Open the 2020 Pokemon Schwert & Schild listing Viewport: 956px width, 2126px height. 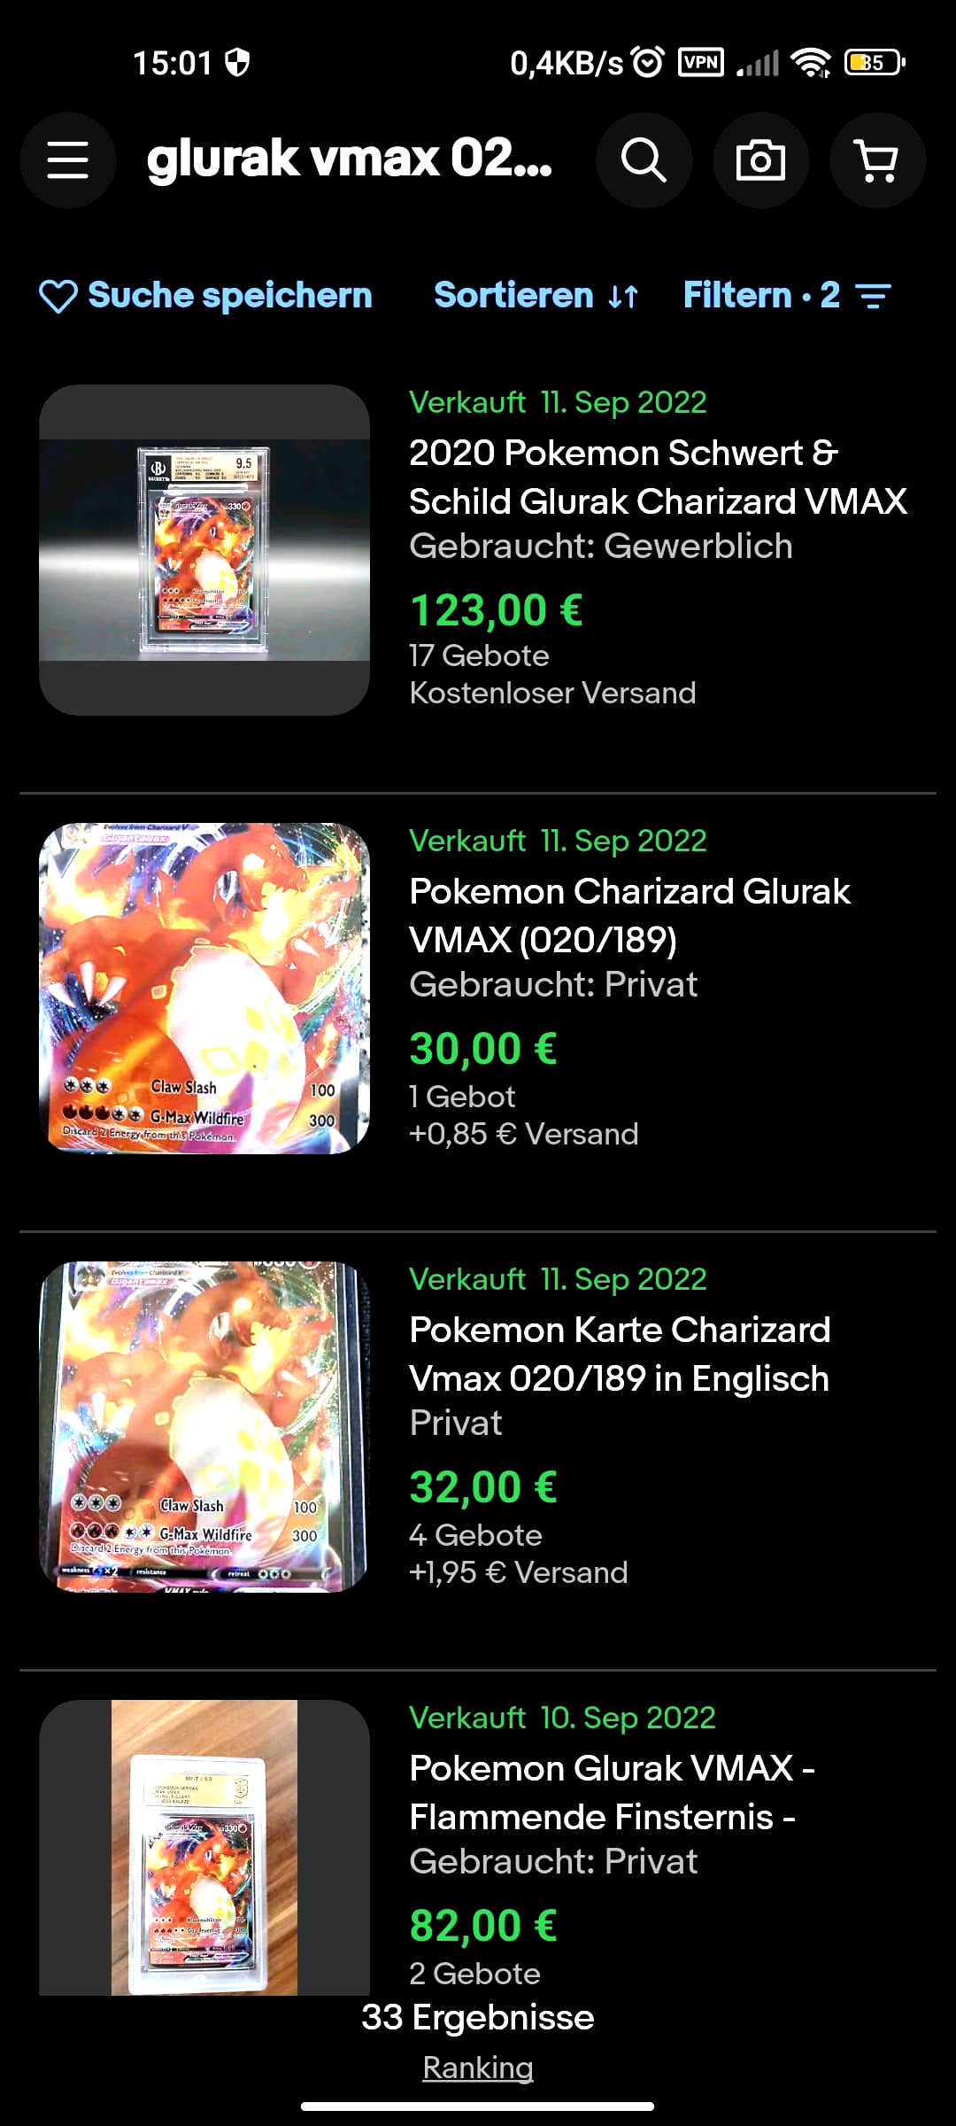tap(658, 477)
